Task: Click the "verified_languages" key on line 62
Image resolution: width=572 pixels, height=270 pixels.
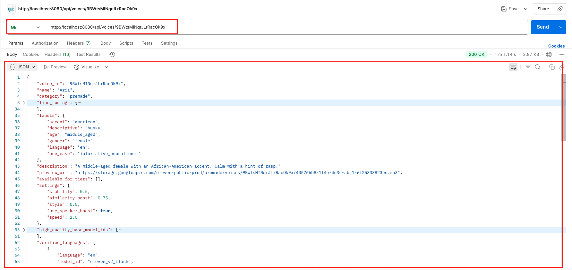Action: click(x=62, y=243)
